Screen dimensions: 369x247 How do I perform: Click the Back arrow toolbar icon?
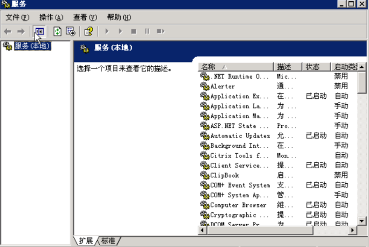(8, 31)
